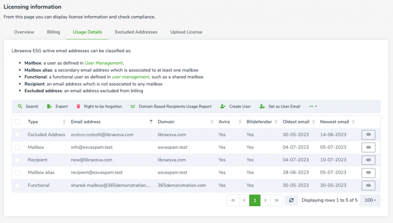Go to the last page of results
The height and width of the screenshot is (223, 393).
277,200
